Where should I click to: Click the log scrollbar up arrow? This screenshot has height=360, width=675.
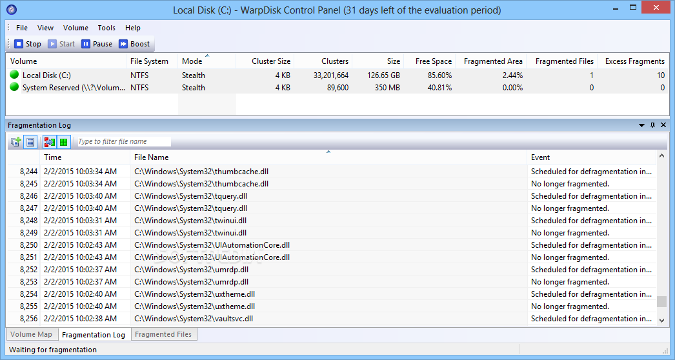tap(661, 156)
